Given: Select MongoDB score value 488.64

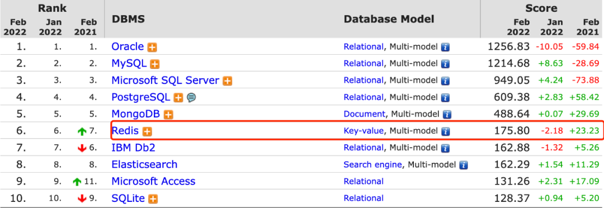Looking at the screenshot, I should tap(512, 115).
